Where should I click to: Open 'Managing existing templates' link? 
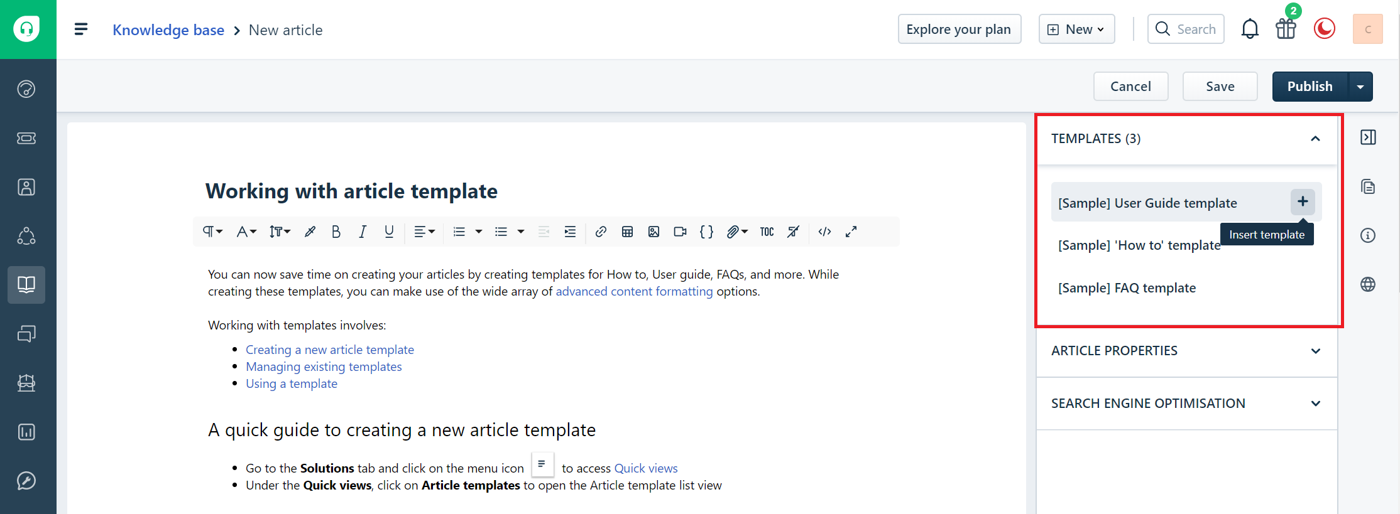324,367
